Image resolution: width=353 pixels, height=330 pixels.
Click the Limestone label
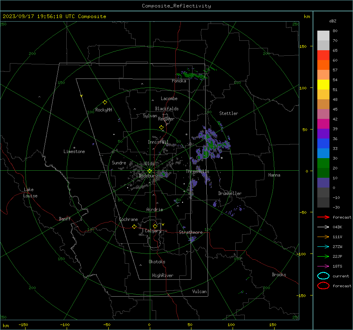74,151
